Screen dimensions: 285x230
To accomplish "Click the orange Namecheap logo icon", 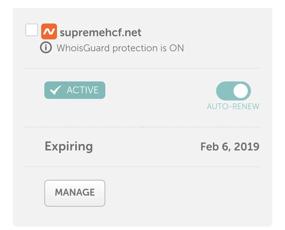I will pos(49,31).
